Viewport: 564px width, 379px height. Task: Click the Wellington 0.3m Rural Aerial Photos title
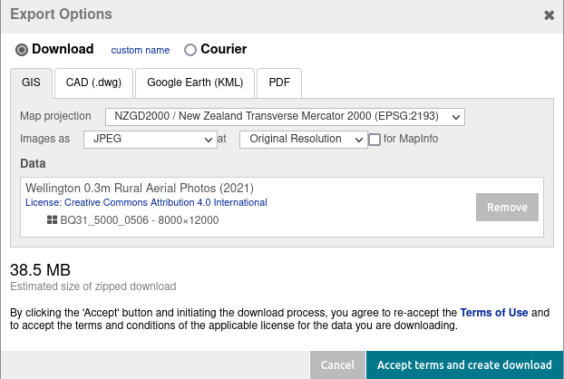pyautogui.click(x=139, y=188)
